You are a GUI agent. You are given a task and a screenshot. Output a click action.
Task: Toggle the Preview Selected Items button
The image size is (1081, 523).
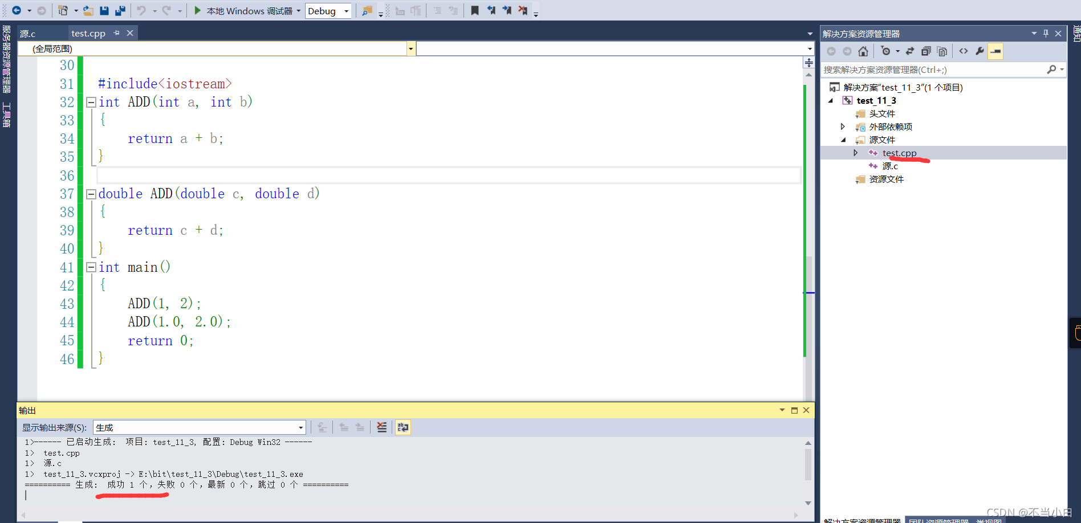995,51
